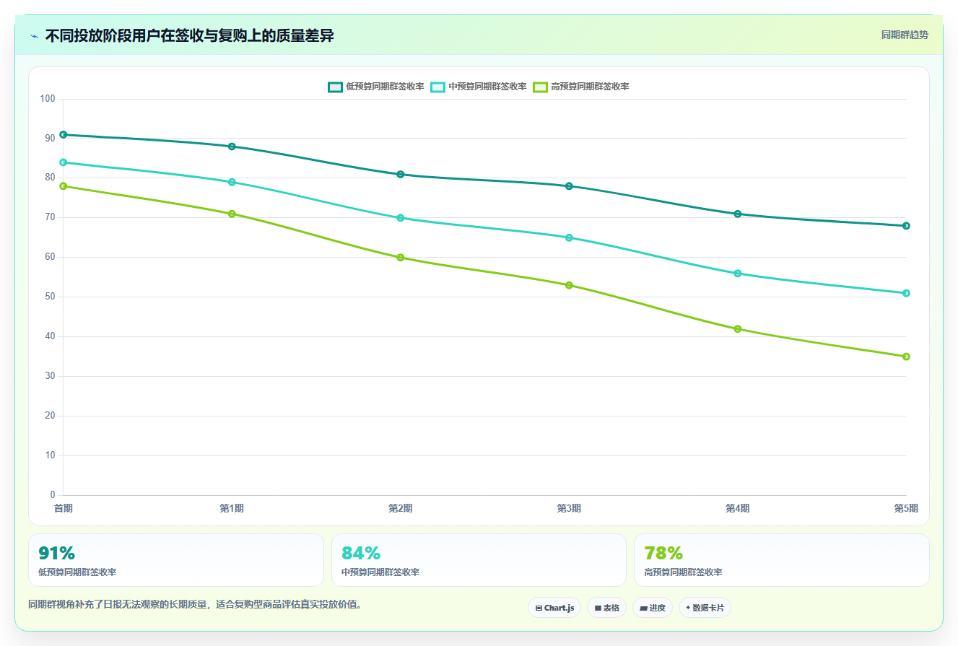Click high-budget data point at 第3期
This screenshot has height=646, width=958.
pos(569,285)
